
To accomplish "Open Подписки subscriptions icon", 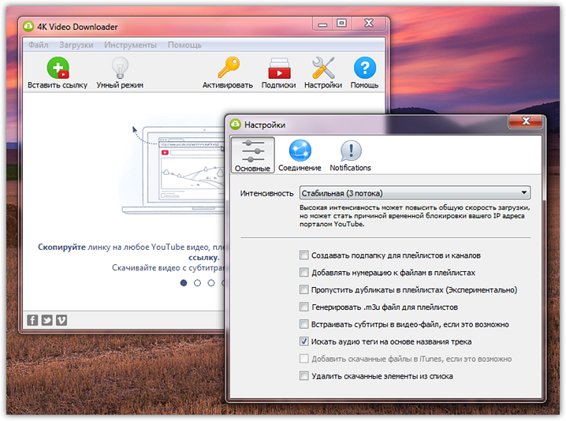I will (279, 69).
